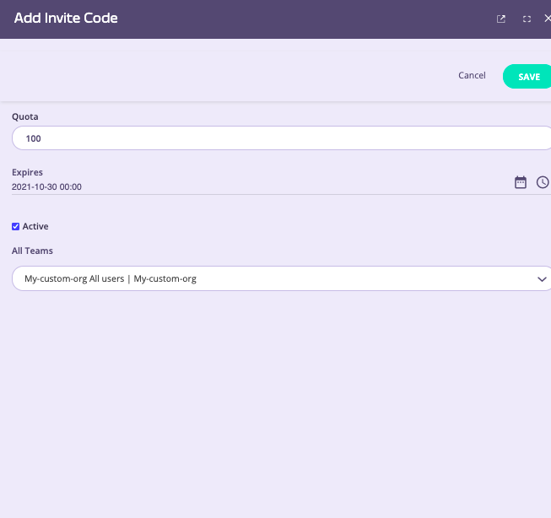551x518 pixels.
Task: Close the Add Invite Code dialog
Action: pyautogui.click(x=547, y=19)
